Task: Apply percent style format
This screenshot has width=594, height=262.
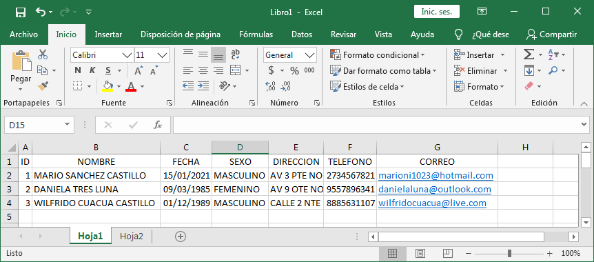Action: click(294, 70)
